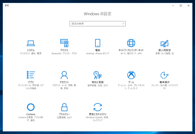
Task: Open the アカウント person icon
Action: [x=64, y=75]
